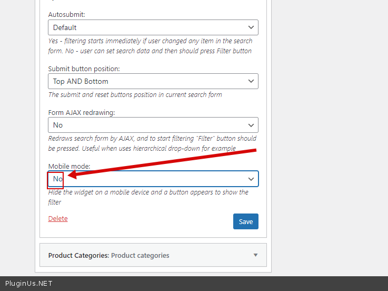388x291 pixels.
Task: Click the 'Mobile mode:' label
Action: click(69, 166)
